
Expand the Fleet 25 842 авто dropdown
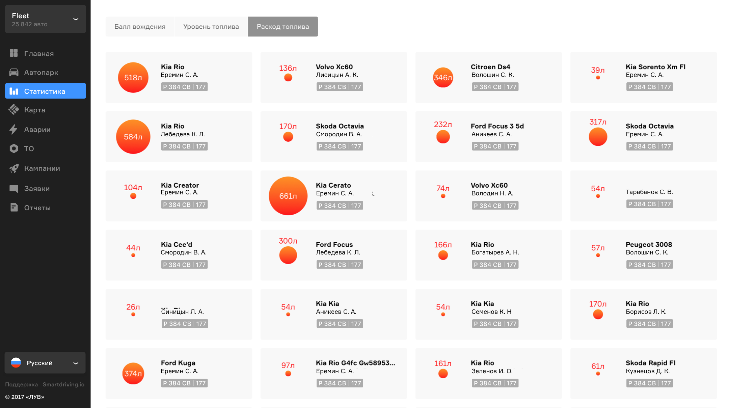coord(45,19)
